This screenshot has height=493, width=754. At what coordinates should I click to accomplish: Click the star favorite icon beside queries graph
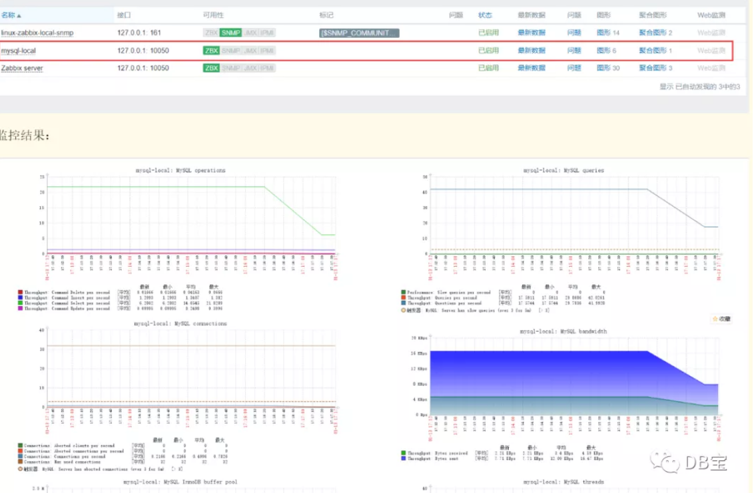click(721, 319)
